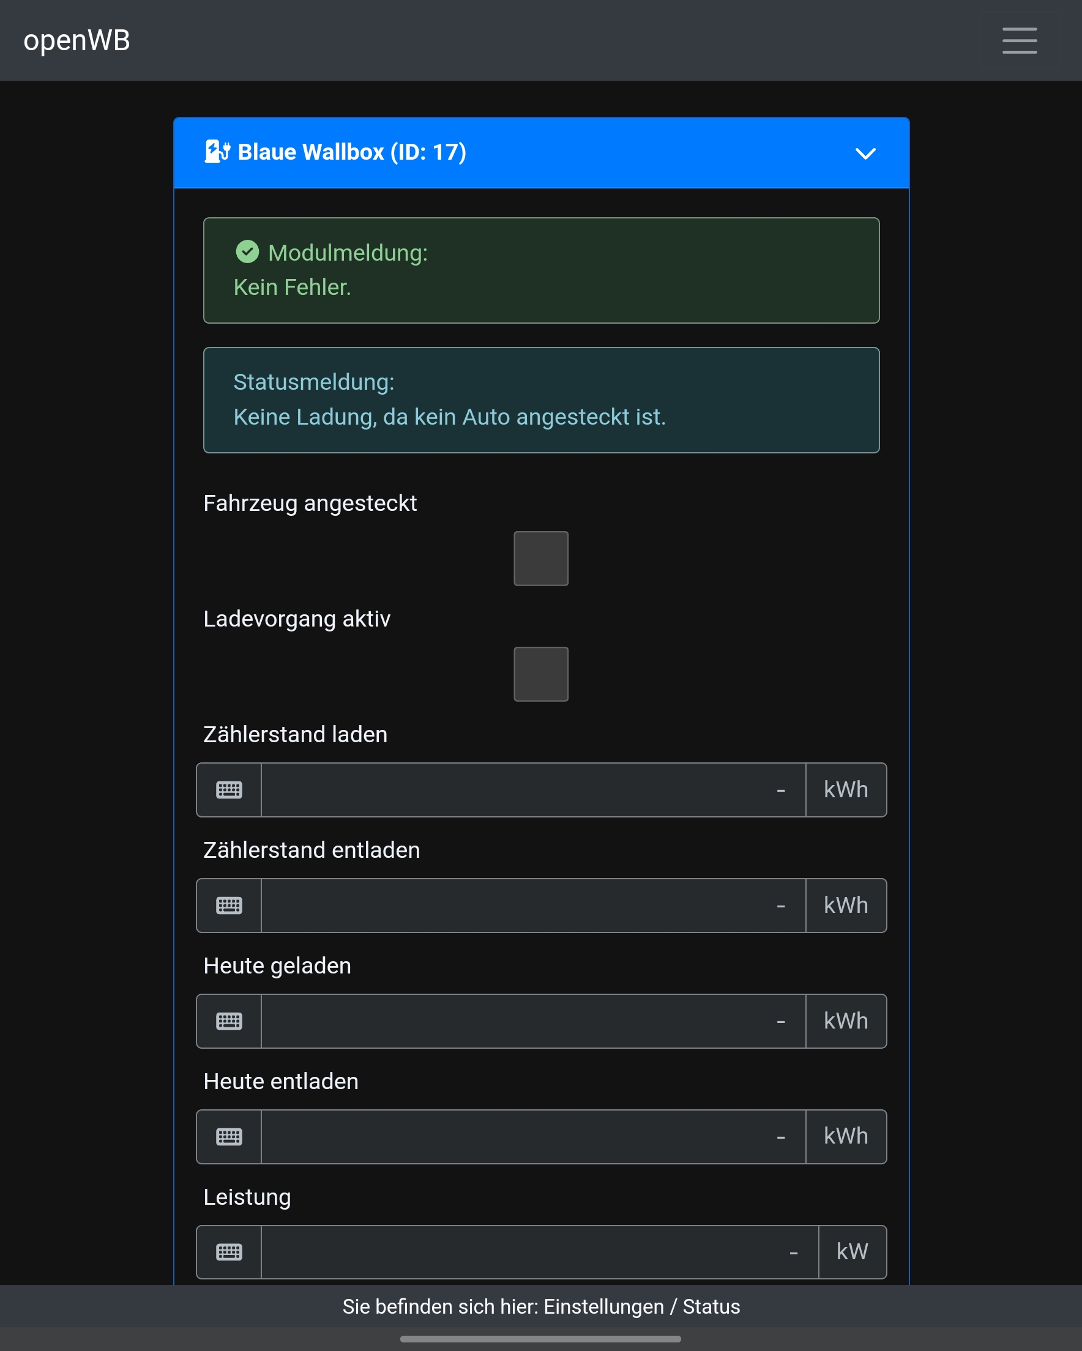Click the Heute entladen value field
1082x1351 pixels.
[x=533, y=1137]
